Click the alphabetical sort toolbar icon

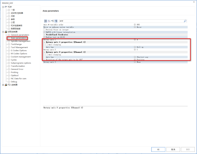point(49,21)
